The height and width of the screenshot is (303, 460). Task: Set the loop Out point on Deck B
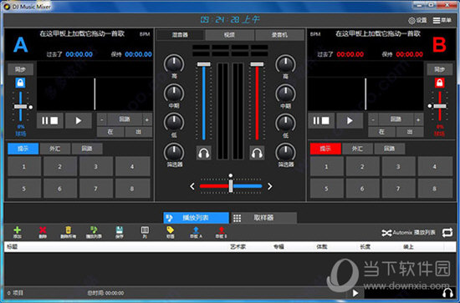(410, 132)
